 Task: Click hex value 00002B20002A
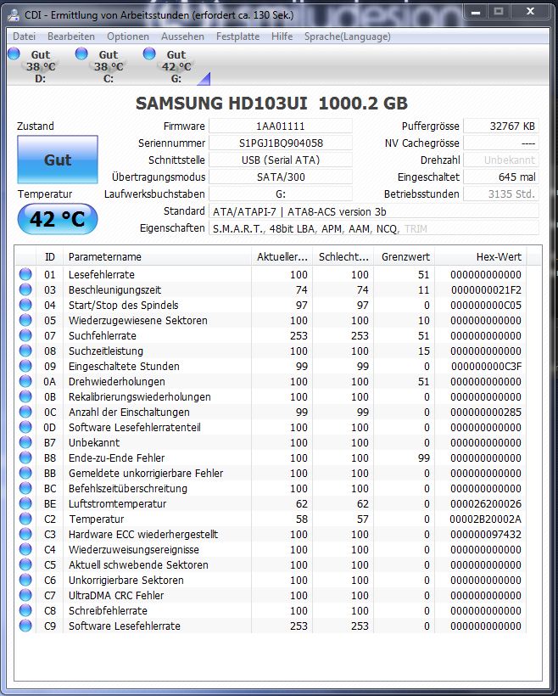[x=486, y=519]
